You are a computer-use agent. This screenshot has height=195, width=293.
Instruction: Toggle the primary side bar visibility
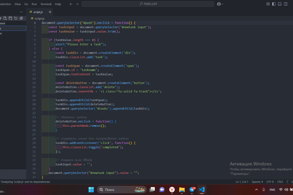(274, 4)
